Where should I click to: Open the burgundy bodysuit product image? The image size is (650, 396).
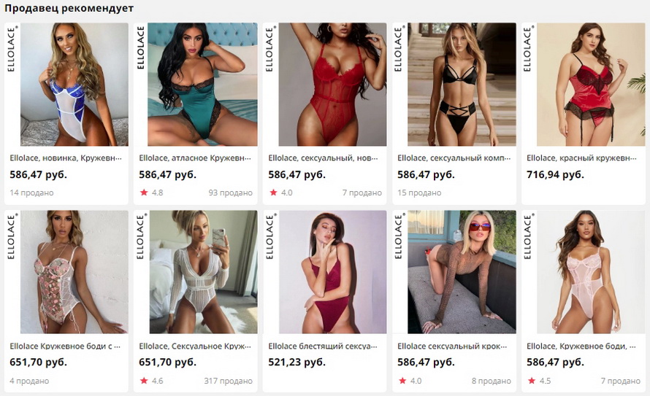324,272
